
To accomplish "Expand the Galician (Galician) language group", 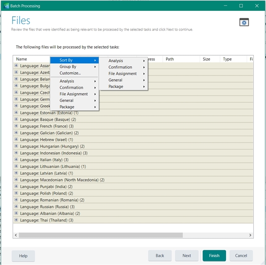I will (x=16, y=132).
